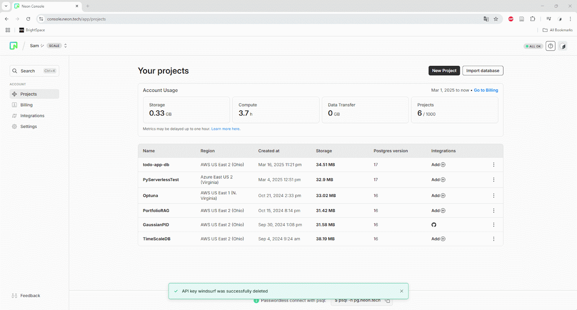Screen dimensions: 577x310
Task: Click the ALL OK status badge
Action: (533, 46)
